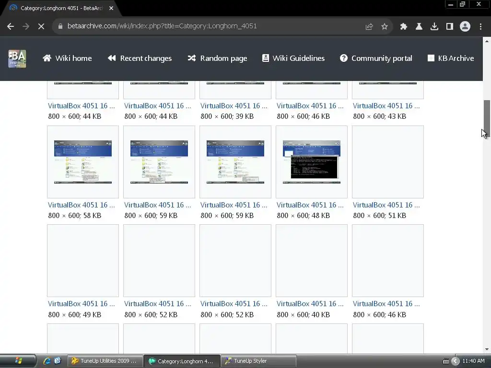Screen dimensions: 491x368
Task: Open KB Archive
Action: pos(451,58)
